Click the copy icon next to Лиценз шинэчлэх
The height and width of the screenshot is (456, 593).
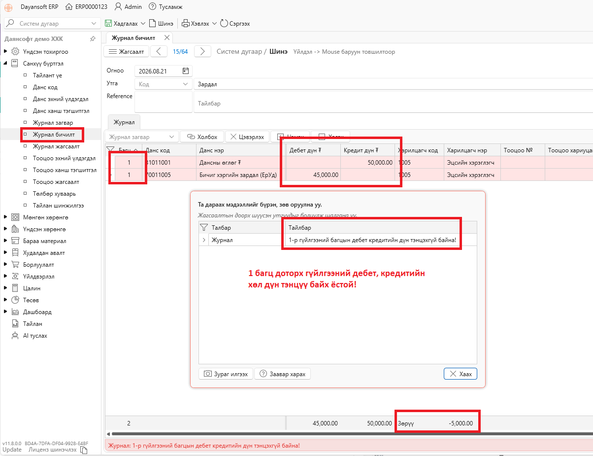pyautogui.click(x=84, y=450)
